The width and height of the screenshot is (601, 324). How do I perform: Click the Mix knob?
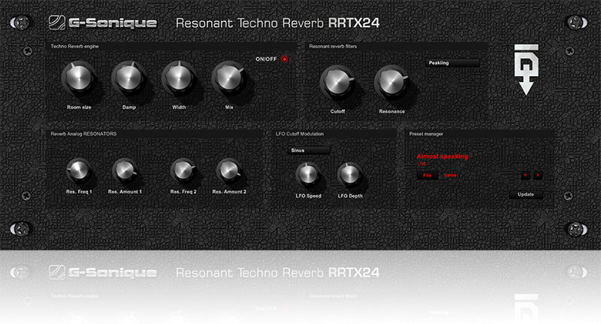(229, 78)
